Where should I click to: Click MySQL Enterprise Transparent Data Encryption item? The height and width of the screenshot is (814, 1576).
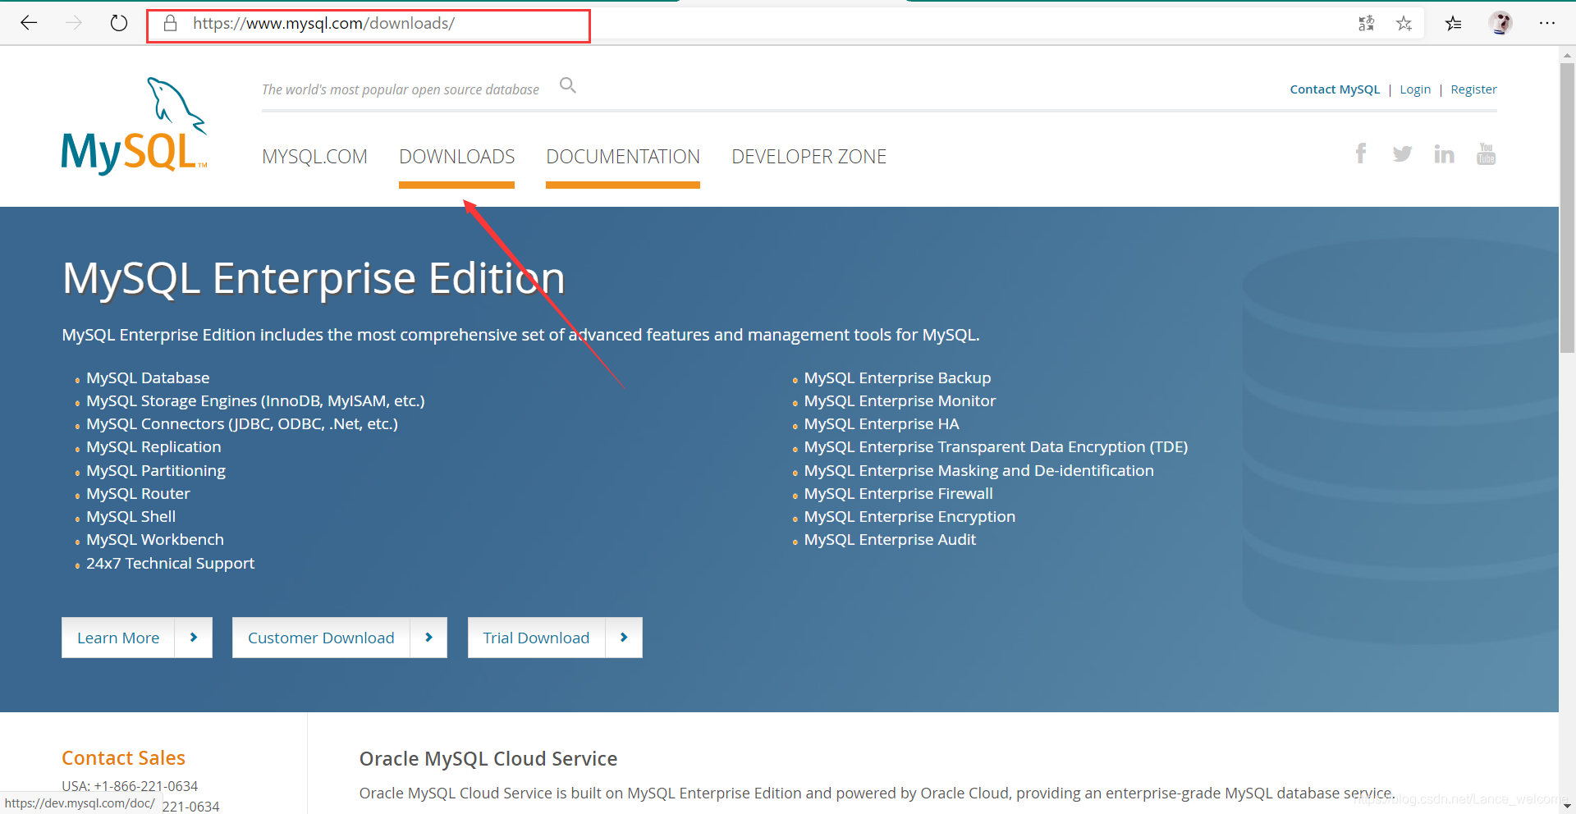(996, 447)
